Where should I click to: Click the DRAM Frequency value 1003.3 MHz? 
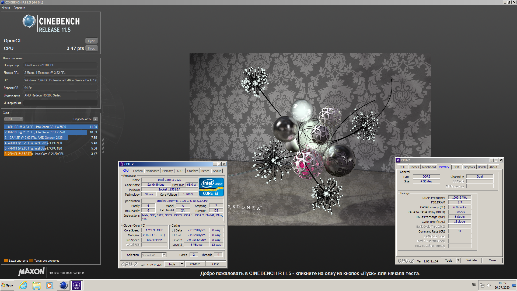pyautogui.click(x=460, y=198)
